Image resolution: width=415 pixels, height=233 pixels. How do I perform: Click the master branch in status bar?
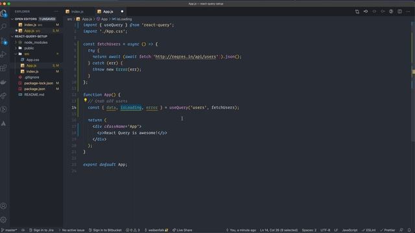[9, 230]
